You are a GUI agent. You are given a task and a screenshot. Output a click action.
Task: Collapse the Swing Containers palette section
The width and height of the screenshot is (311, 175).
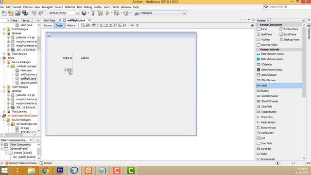click(x=258, y=25)
